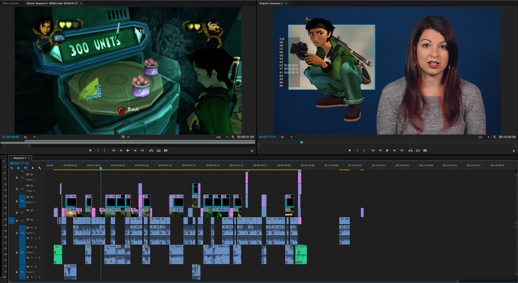Add marker in the Program monitor
518x283 pixels.
point(350,151)
